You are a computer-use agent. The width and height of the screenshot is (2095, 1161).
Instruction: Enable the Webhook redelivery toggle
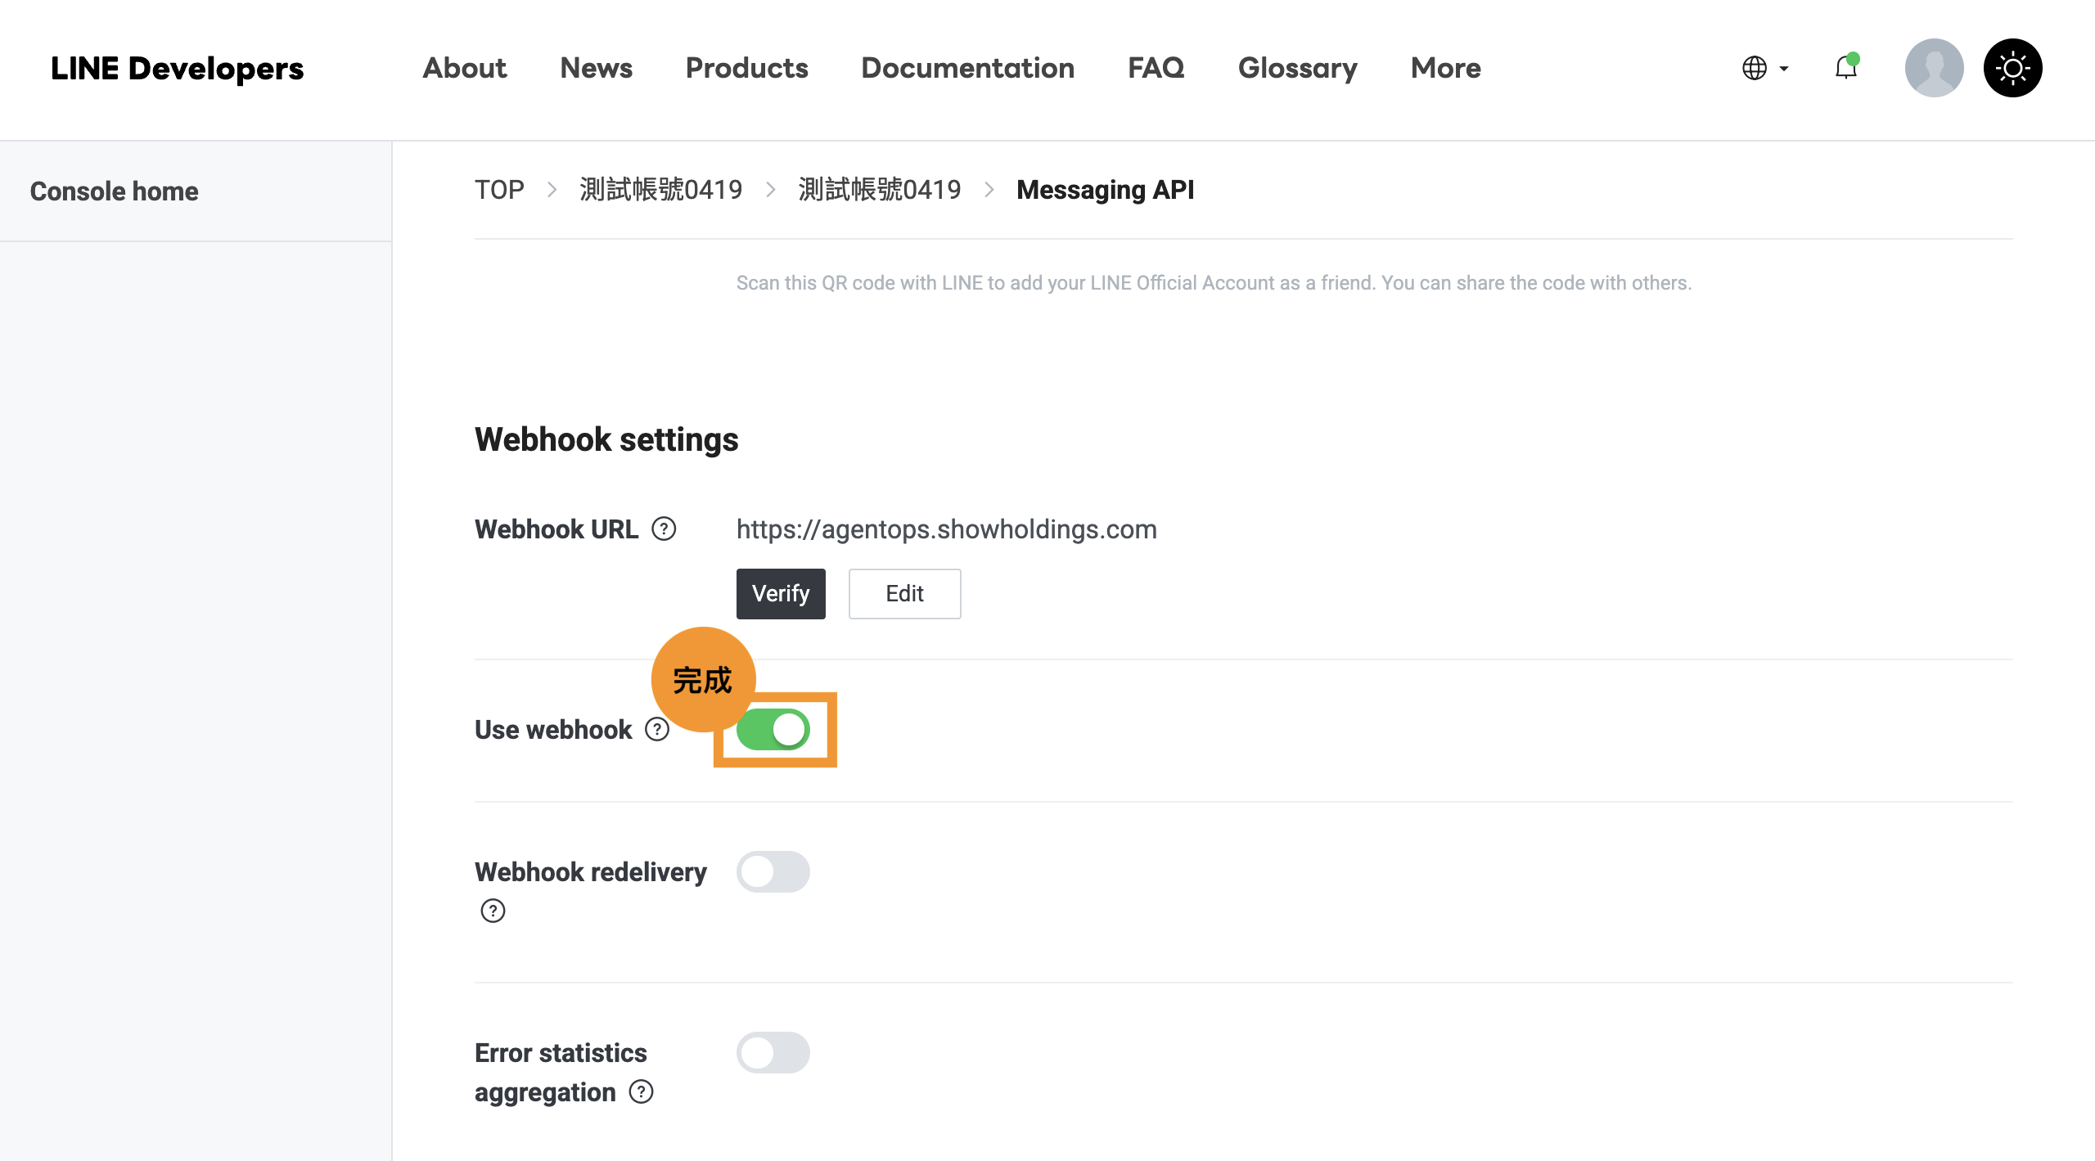tap(773, 872)
